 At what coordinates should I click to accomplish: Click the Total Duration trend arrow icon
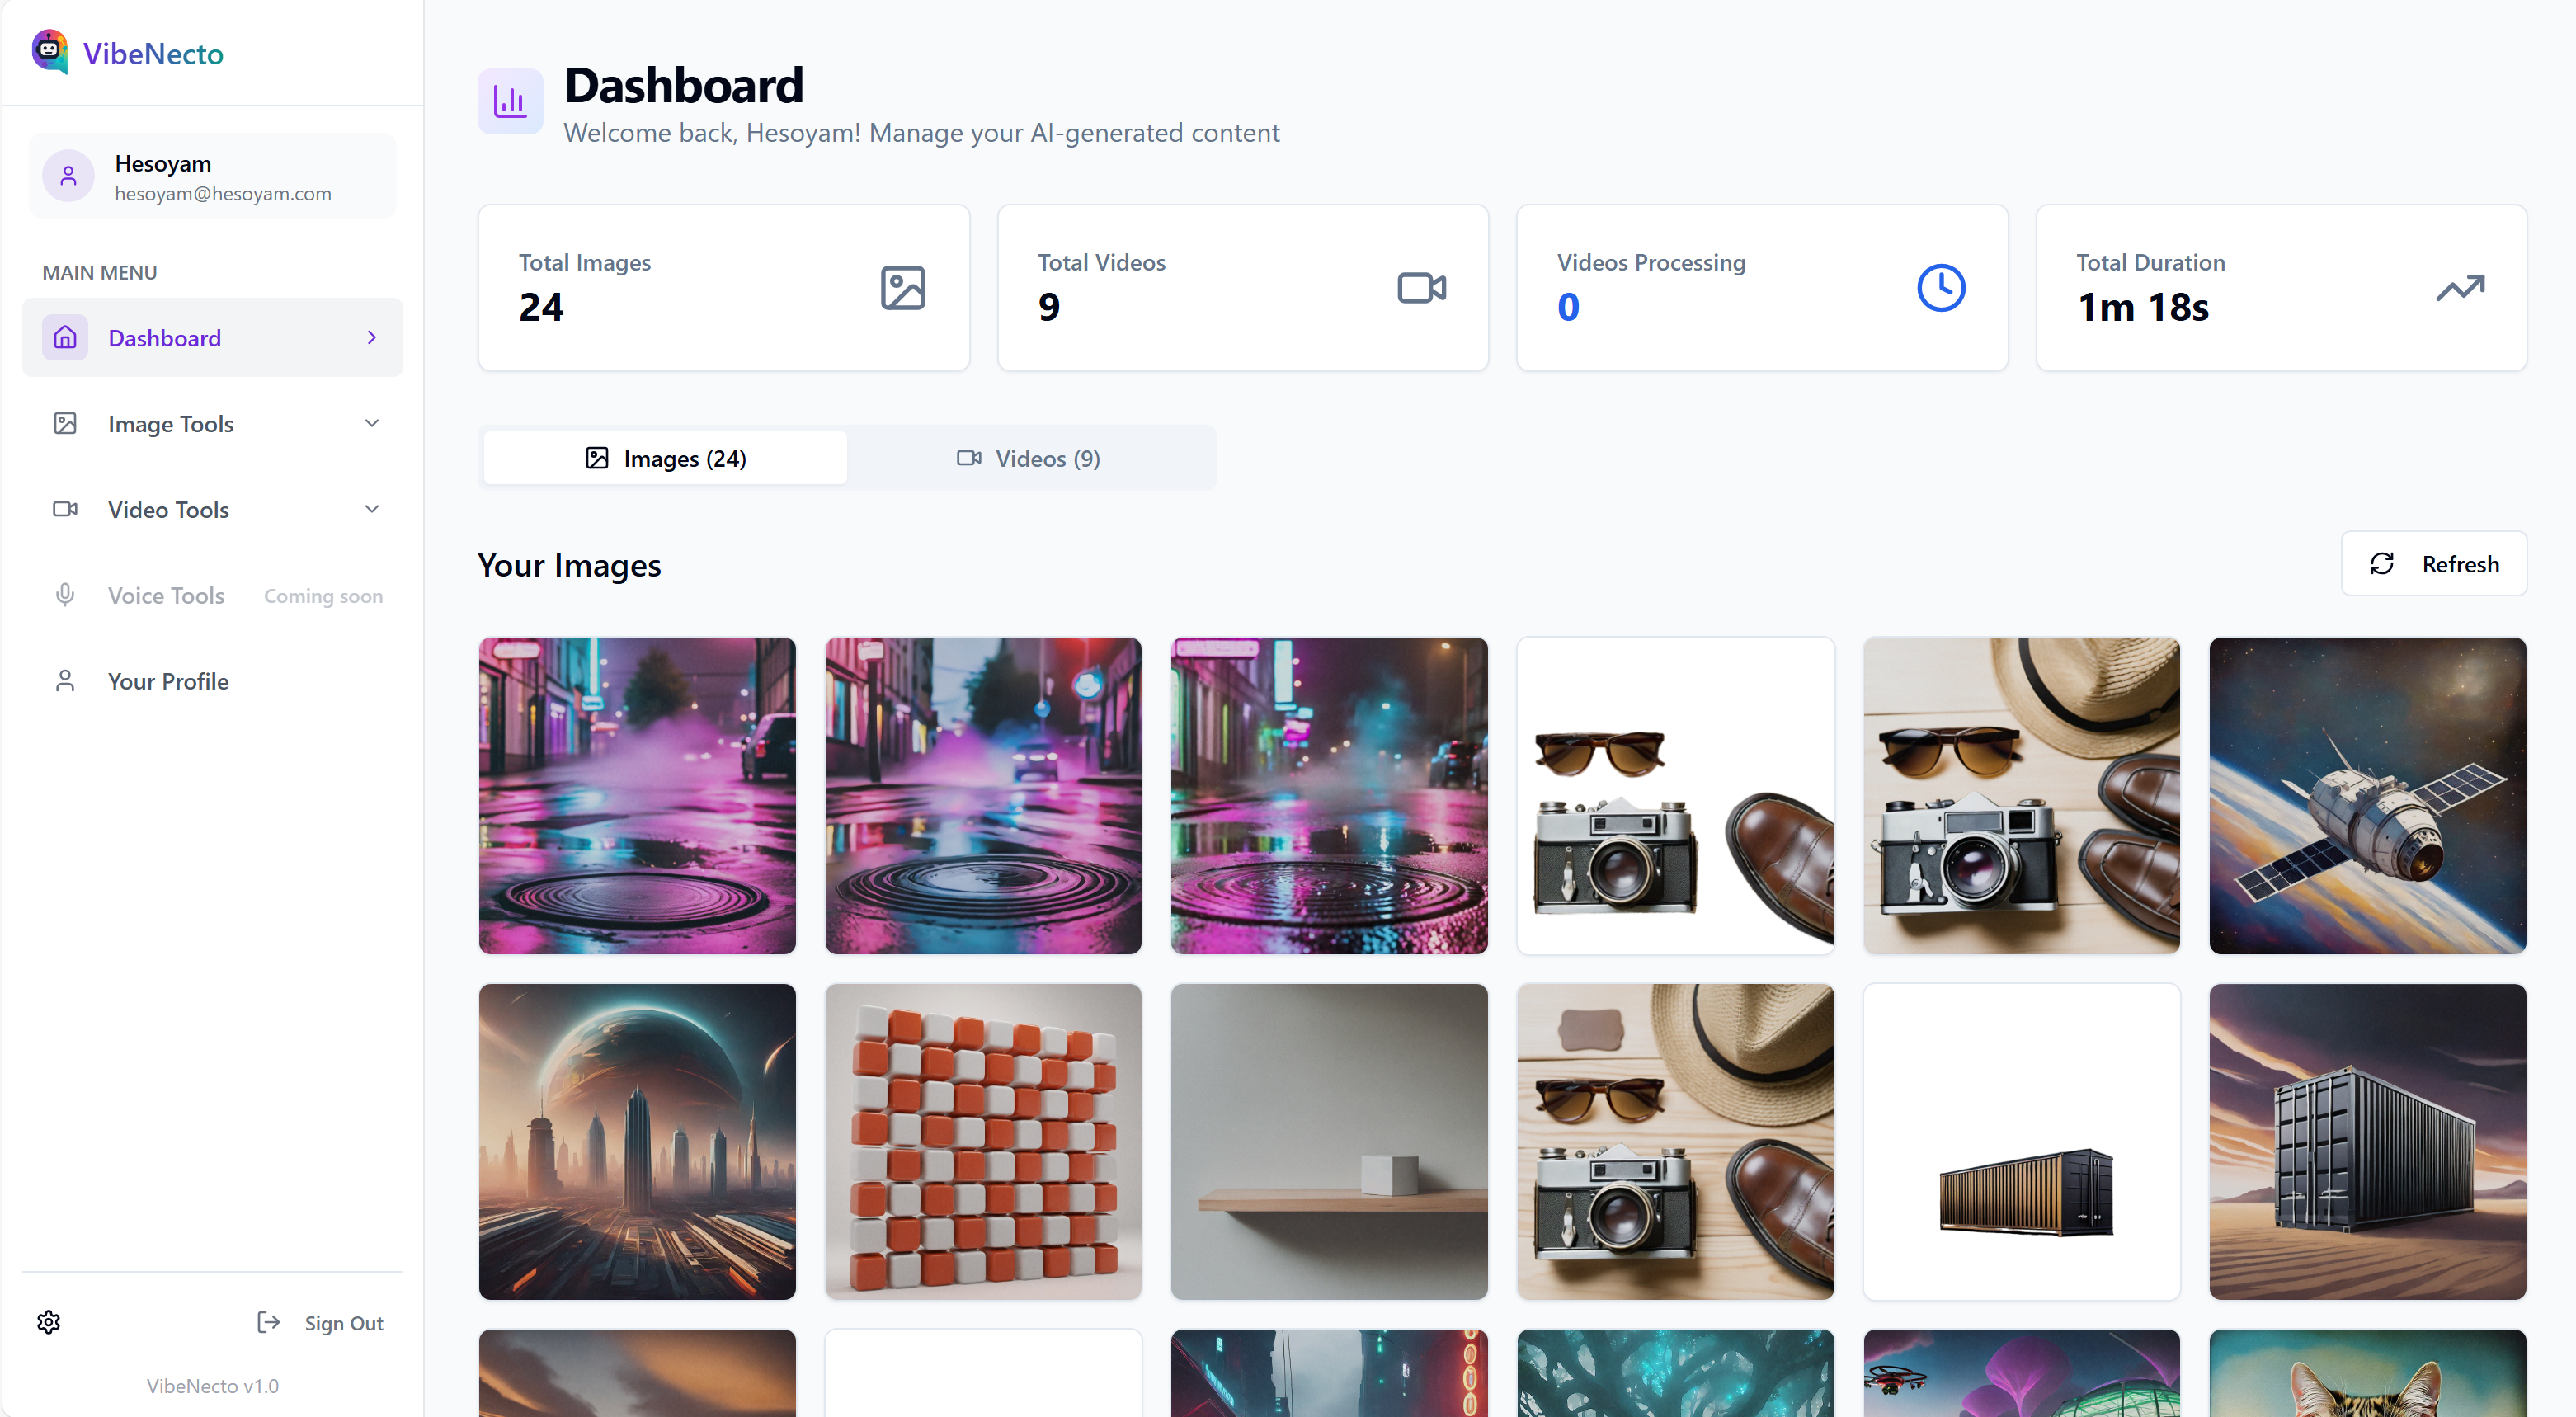(x=2459, y=288)
